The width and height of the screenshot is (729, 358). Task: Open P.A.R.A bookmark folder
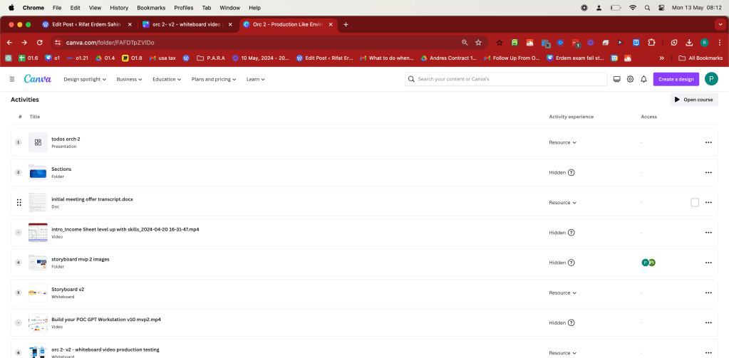211,58
